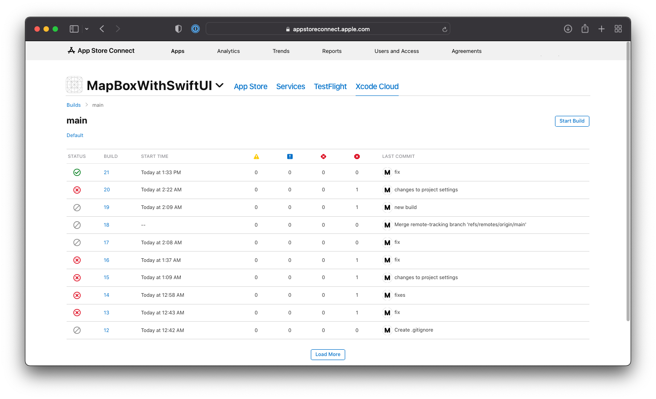The width and height of the screenshot is (656, 399).
Task: Open build 15 link
Action: click(106, 278)
